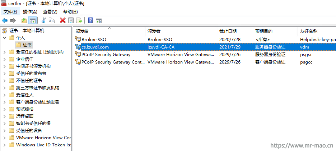Select the PCoIP Security Gateway certificate

pos(205,55)
